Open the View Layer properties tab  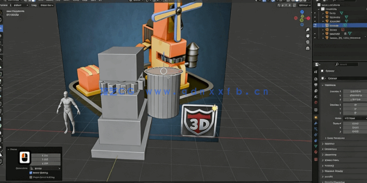(316, 91)
